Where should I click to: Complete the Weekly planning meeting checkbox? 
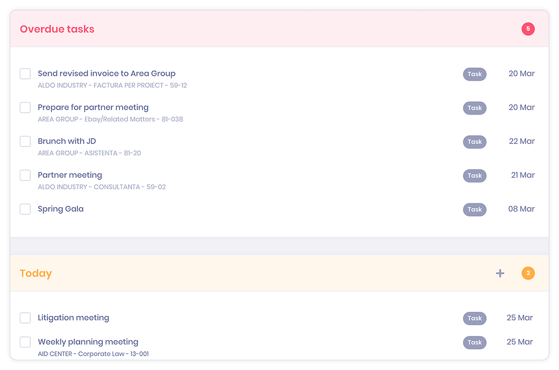(x=25, y=342)
